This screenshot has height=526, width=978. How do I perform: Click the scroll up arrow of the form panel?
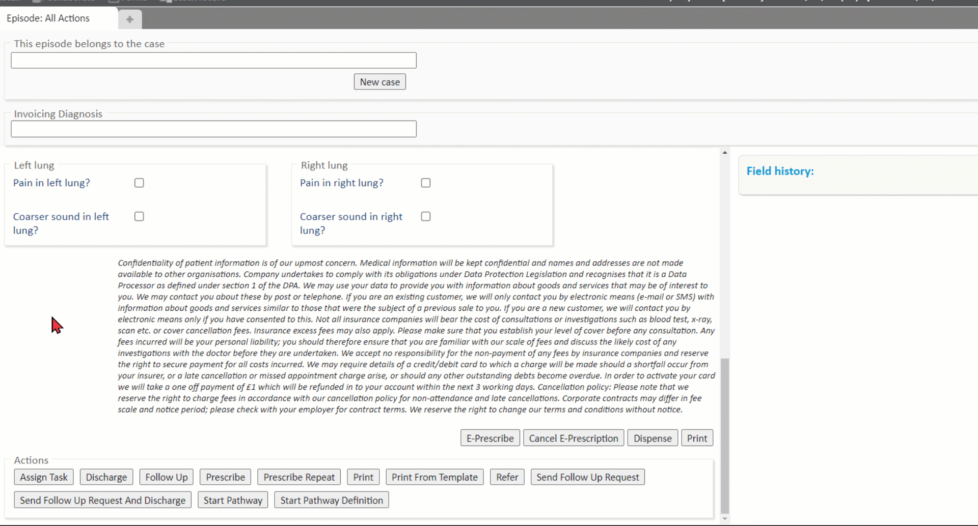[724, 153]
